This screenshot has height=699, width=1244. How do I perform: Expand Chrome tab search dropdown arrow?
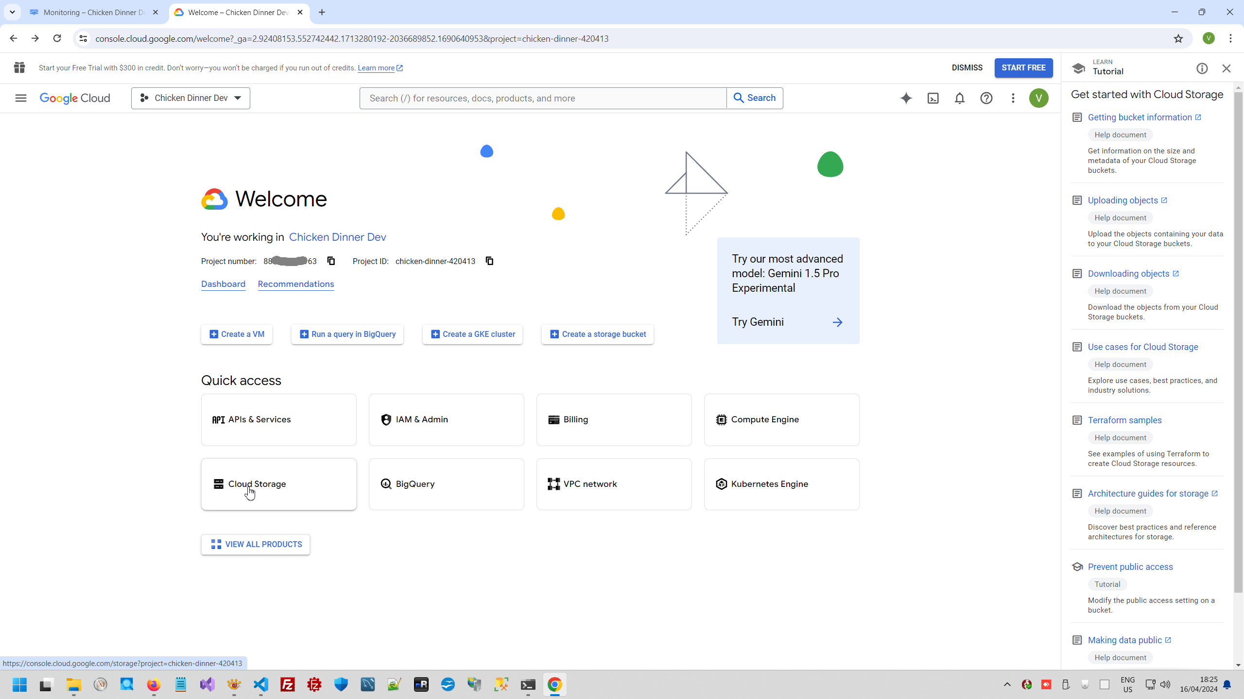click(x=12, y=12)
